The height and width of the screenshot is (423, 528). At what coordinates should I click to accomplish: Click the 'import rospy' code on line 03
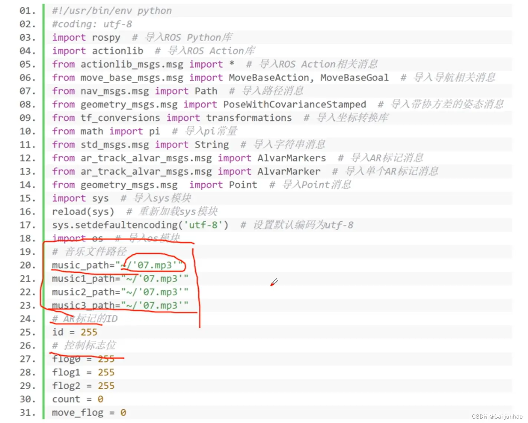[x=86, y=38]
